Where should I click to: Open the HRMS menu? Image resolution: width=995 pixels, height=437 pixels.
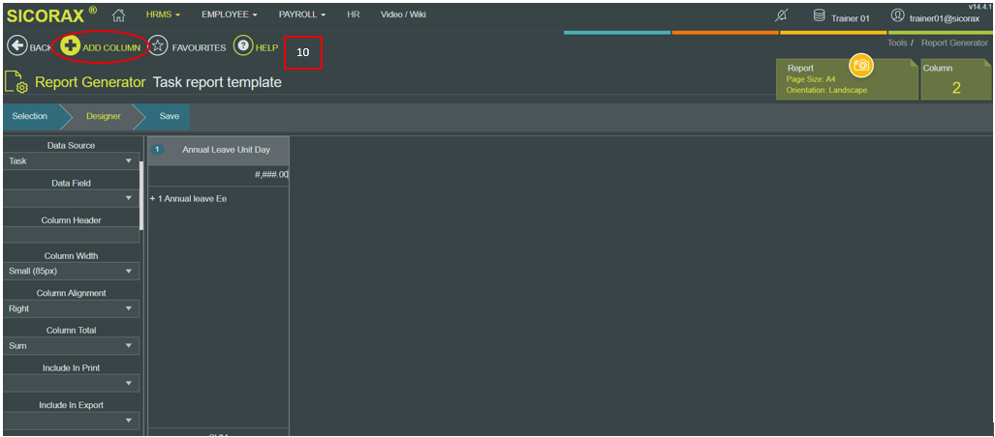(163, 15)
